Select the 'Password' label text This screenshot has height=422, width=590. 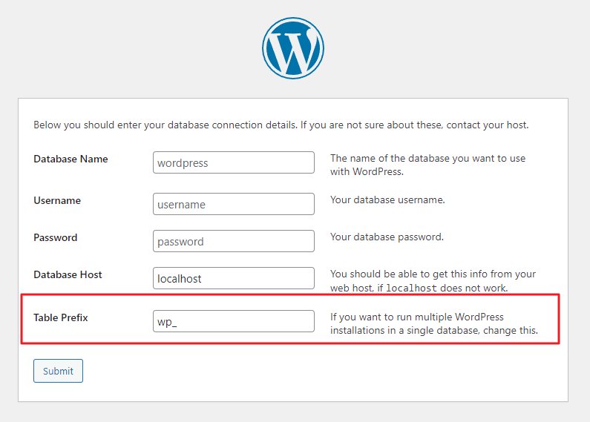(56, 238)
